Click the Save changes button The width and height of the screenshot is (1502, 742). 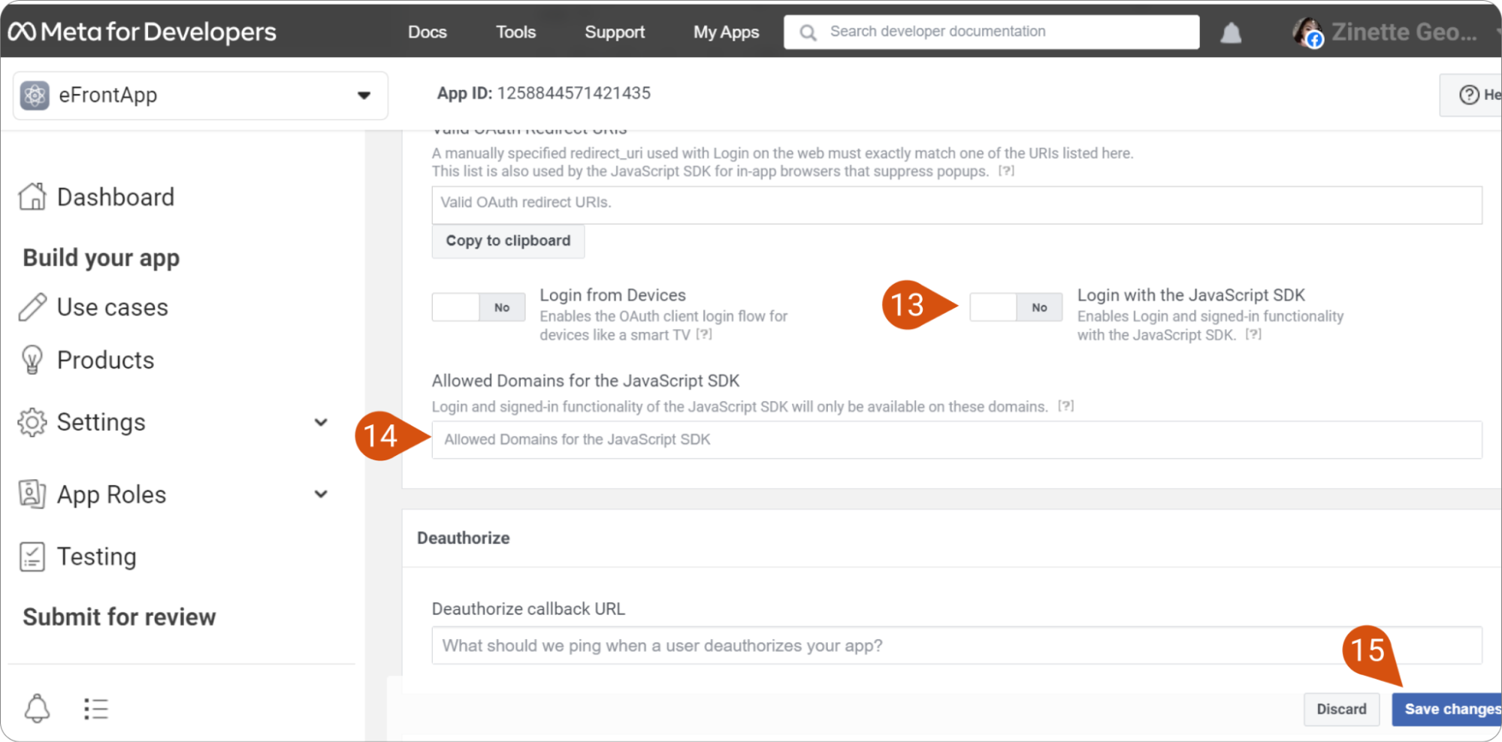coord(1447,709)
